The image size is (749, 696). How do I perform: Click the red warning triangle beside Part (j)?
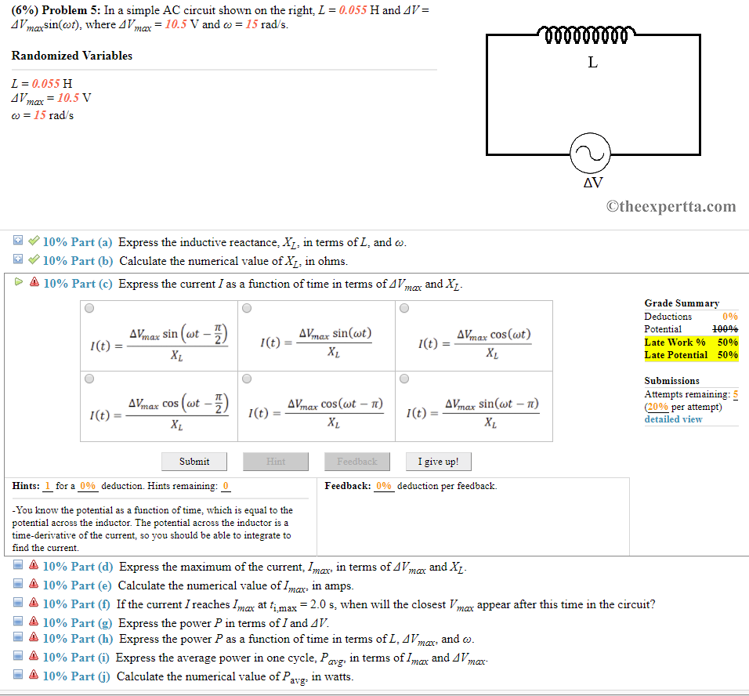pyautogui.click(x=32, y=676)
